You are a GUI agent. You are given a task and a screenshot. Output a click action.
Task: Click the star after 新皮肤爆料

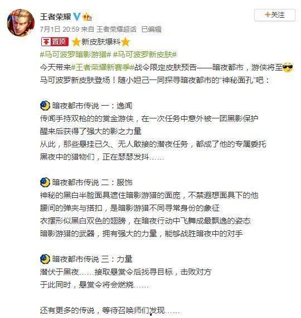pos(125,42)
